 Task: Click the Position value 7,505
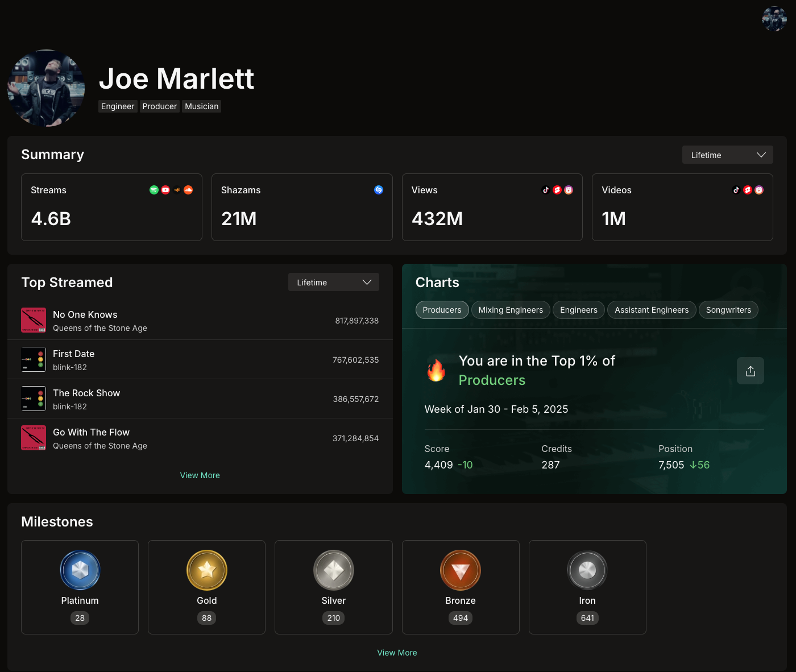coord(671,465)
